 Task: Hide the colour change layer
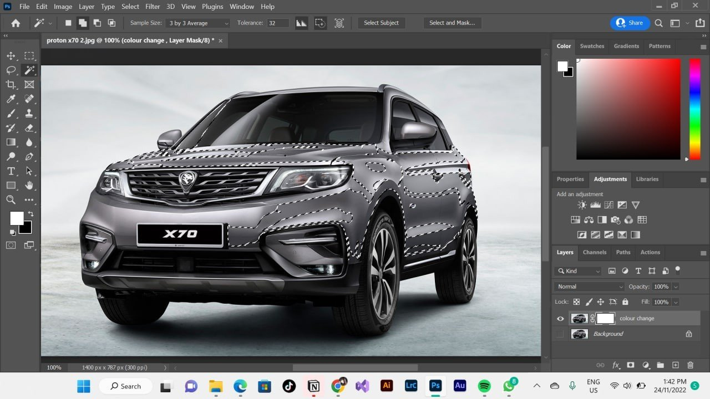click(560, 319)
